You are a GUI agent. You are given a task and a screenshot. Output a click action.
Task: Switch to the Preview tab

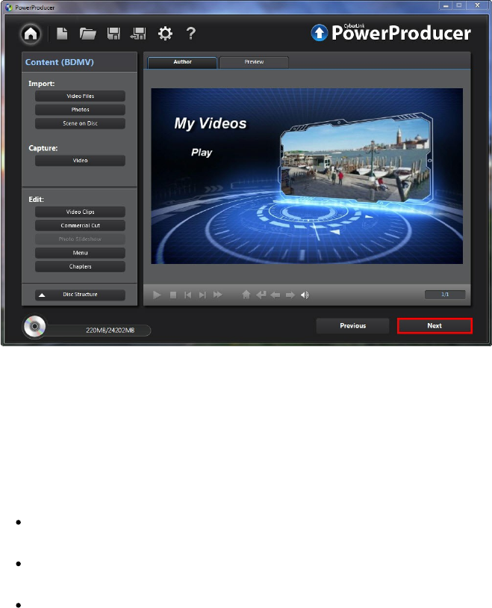[254, 62]
